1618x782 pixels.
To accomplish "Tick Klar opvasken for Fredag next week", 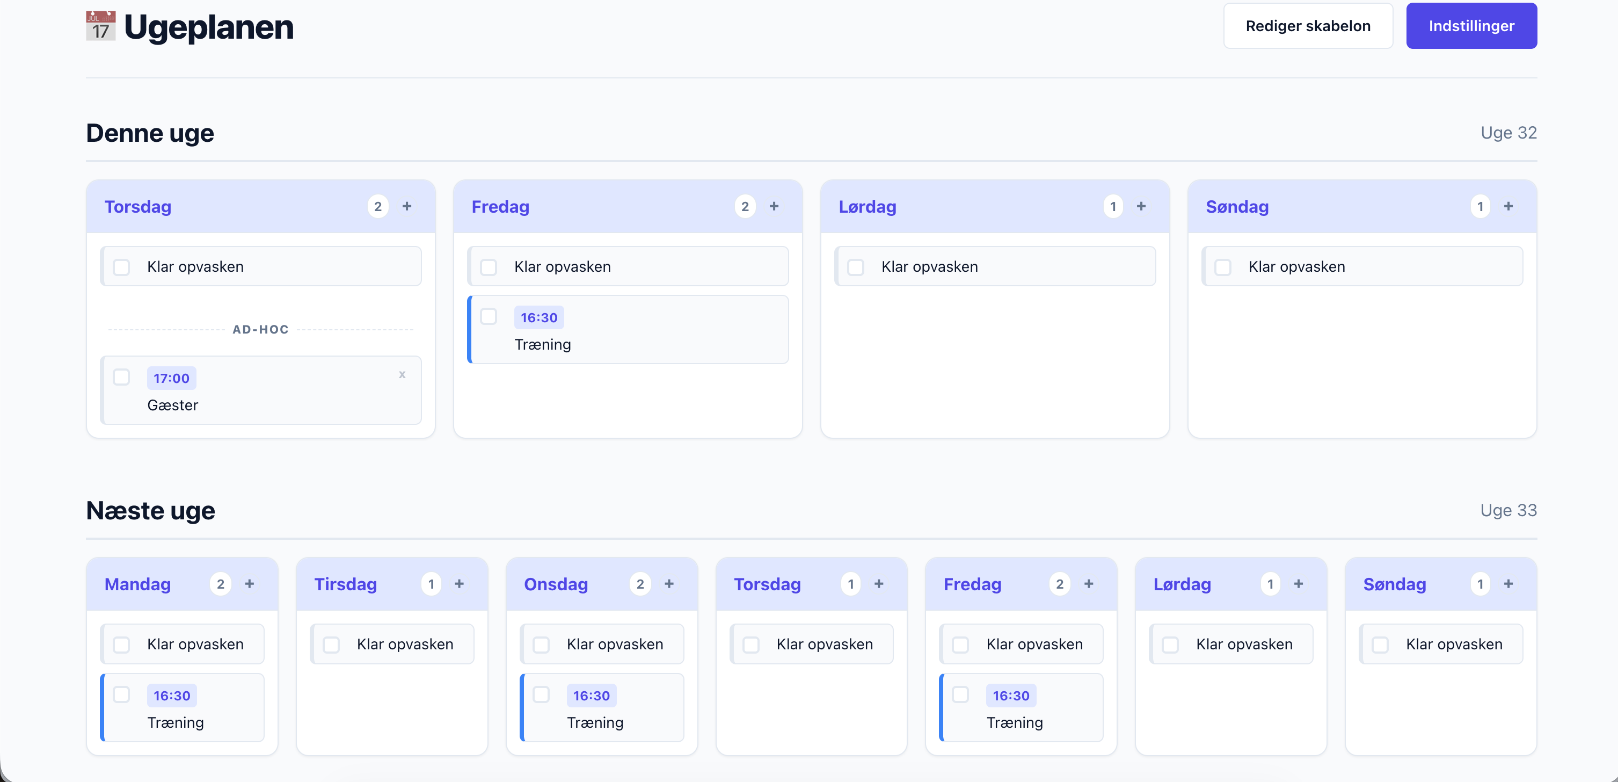I will [960, 645].
